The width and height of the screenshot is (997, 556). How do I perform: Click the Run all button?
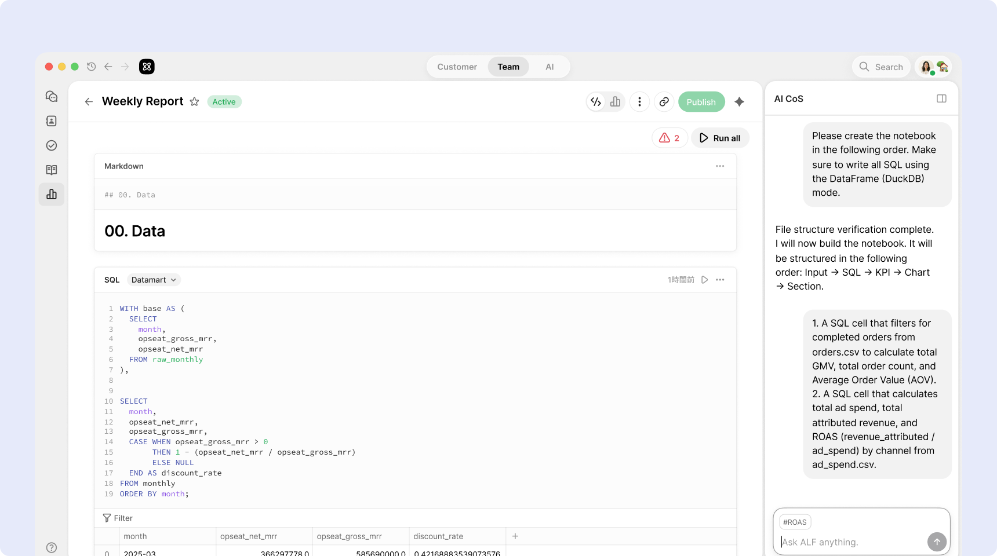[720, 138]
